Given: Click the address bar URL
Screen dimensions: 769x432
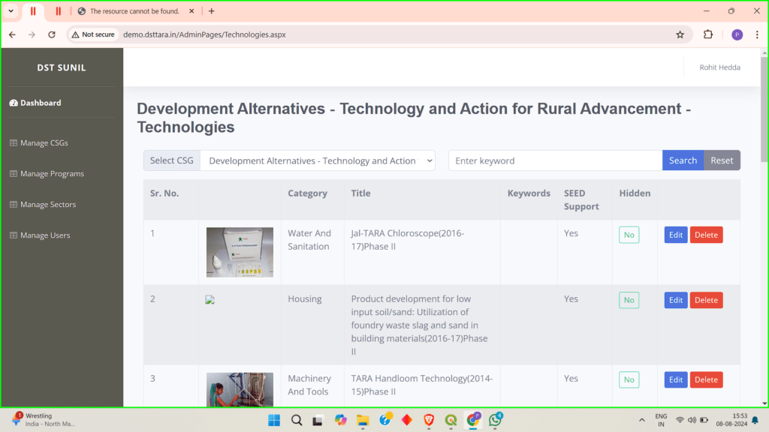Looking at the screenshot, I should coord(204,34).
